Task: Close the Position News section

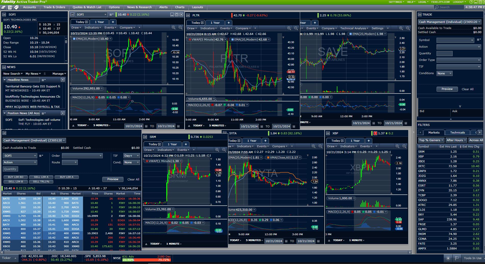Action: tap(63, 113)
